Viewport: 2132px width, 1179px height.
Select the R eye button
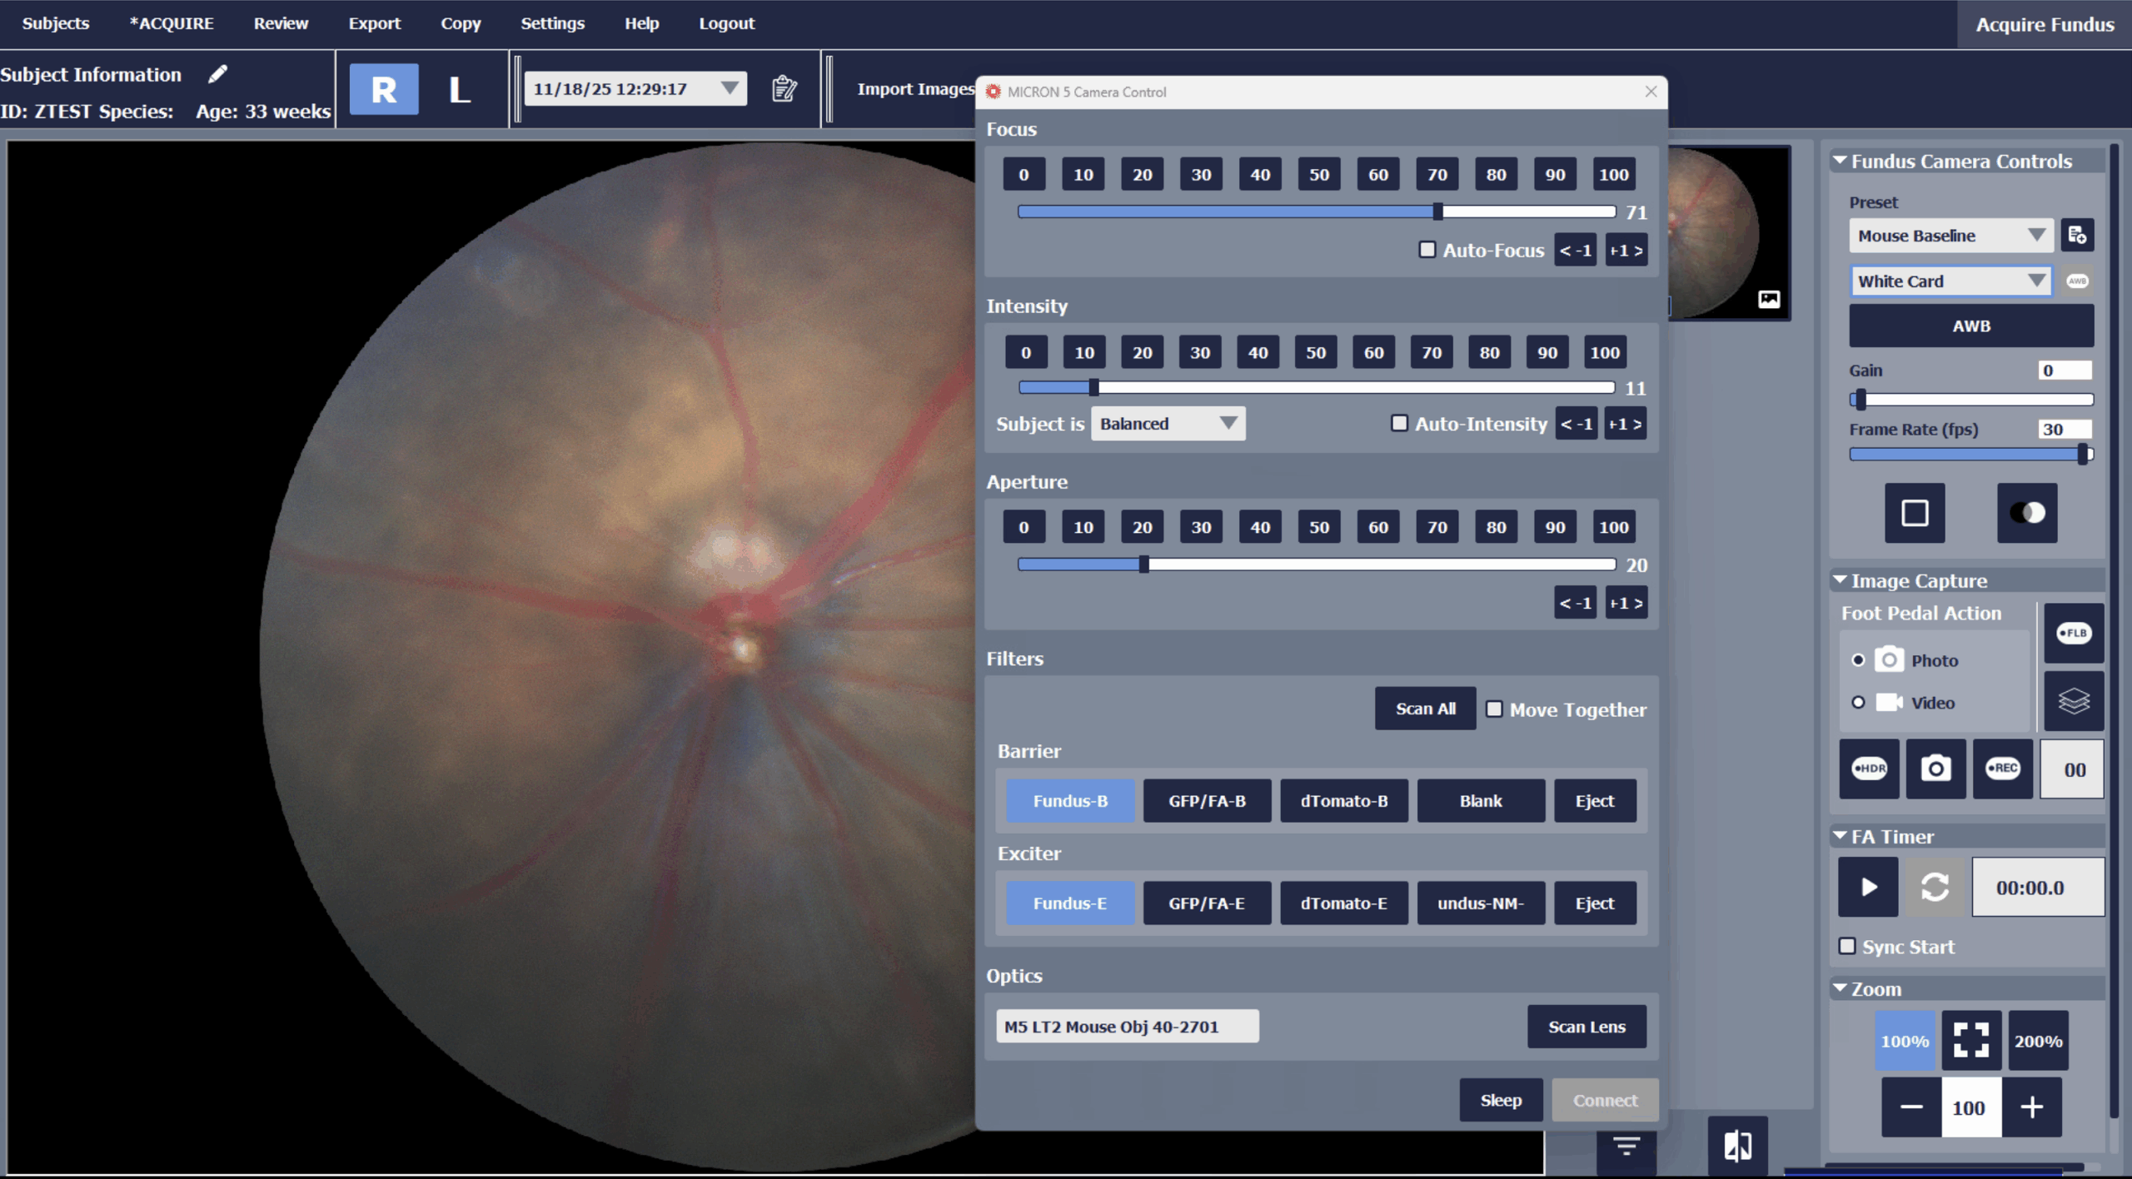point(383,88)
